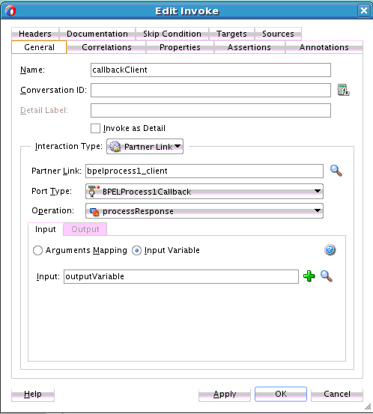Viewport: 373px width, 414px height.
Task: Open the Properties tab
Action: pos(180,47)
